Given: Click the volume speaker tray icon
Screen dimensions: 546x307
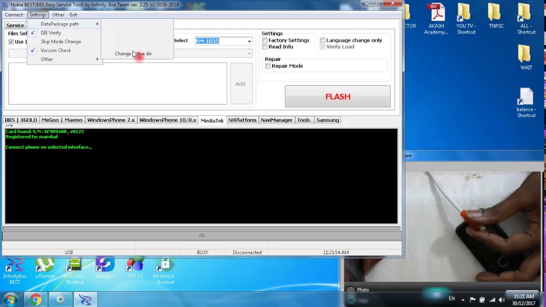Looking at the screenshot, I should [x=502, y=300].
